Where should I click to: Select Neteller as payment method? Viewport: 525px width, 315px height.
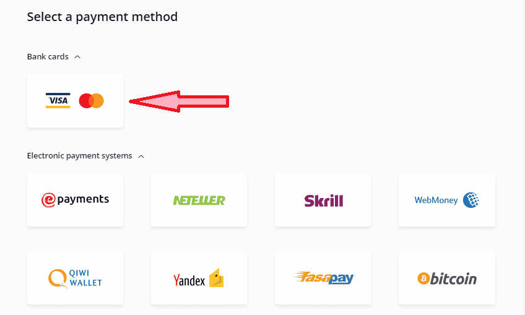point(199,200)
